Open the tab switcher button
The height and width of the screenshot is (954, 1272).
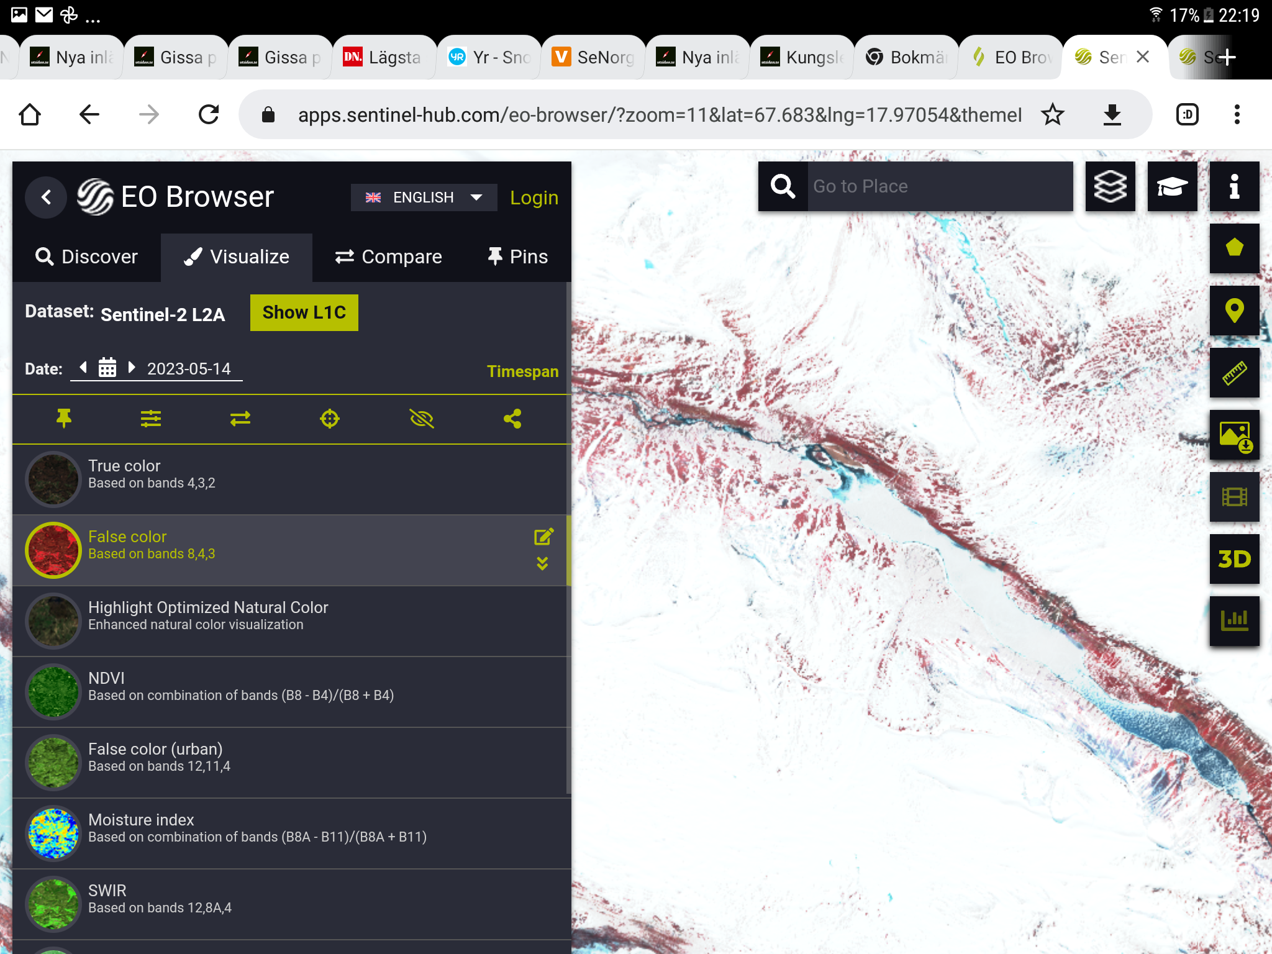(1187, 114)
